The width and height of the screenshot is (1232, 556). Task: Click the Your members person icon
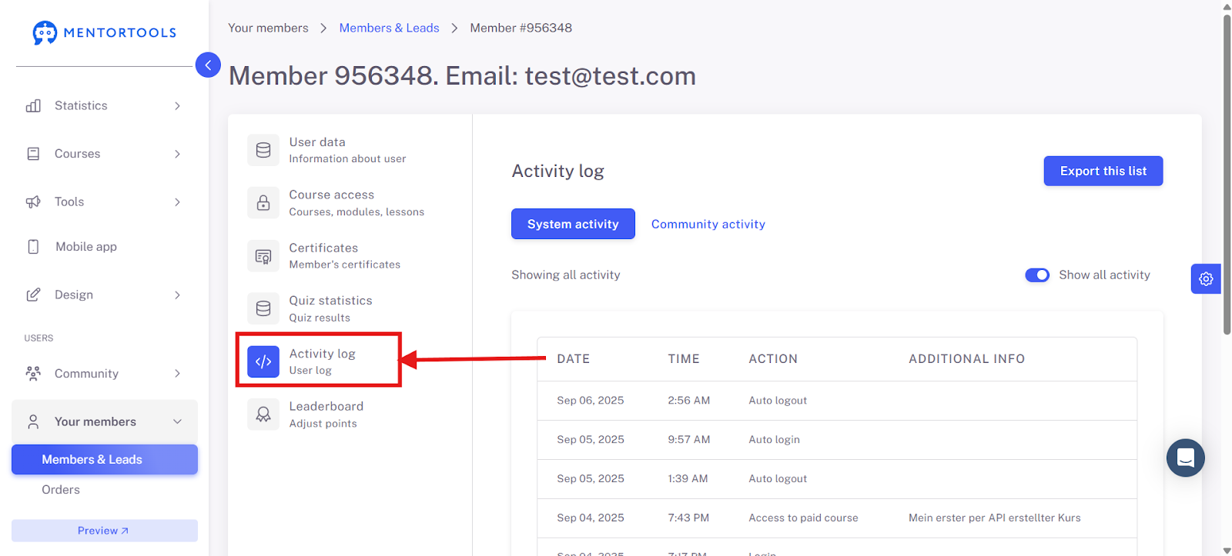[33, 422]
